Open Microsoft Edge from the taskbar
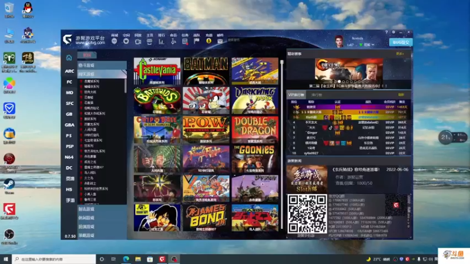This screenshot has width=470, height=264. [126, 259]
